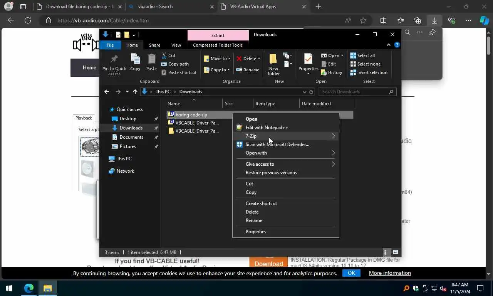This screenshot has height=296, width=493.
Task: Click the New folder icon
Action: point(273,59)
